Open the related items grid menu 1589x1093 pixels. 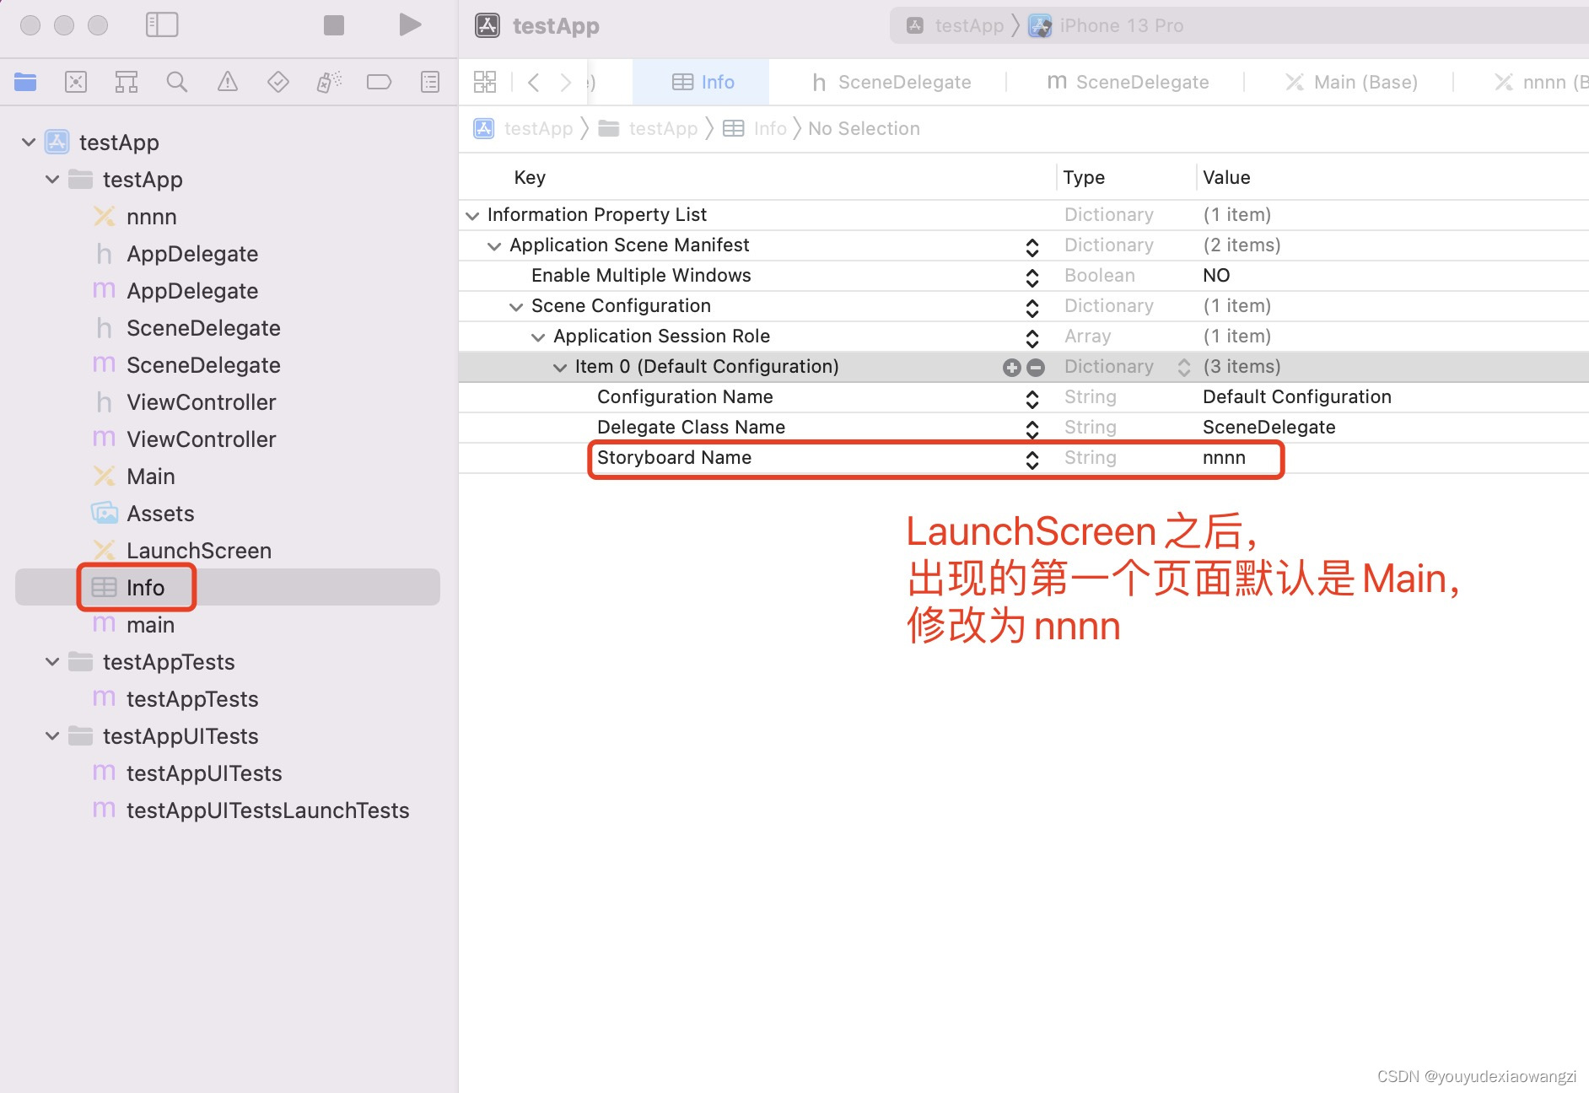click(x=485, y=82)
